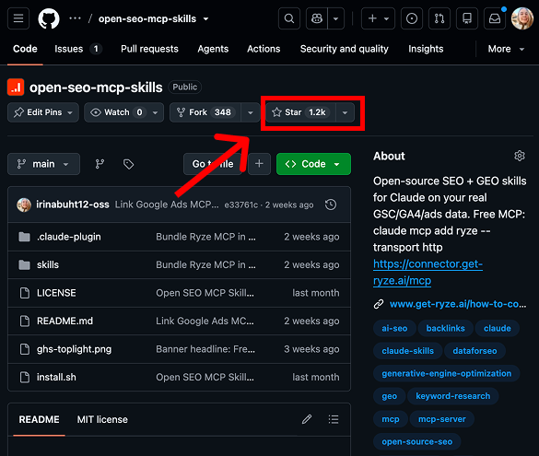Expand the Copilot dropdown arrow
The width and height of the screenshot is (539, 456).
pos(336,18)
